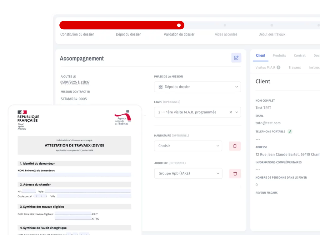The height and width of the screenshot is (235, 320).
Task: Delete the Mandataire selection with trash icon
Action: (235, 146)
